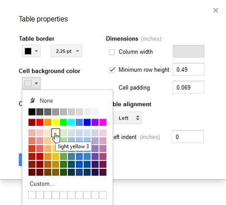Select the first empty custom color slot
The height and width of the screenshot is (205, 226).
[x=32, y=195]
